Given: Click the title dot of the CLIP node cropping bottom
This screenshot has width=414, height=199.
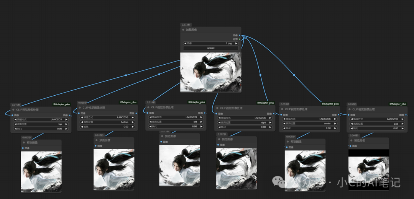Looking at the screenshot, I should pyautogui.click(x=80, y=108).
